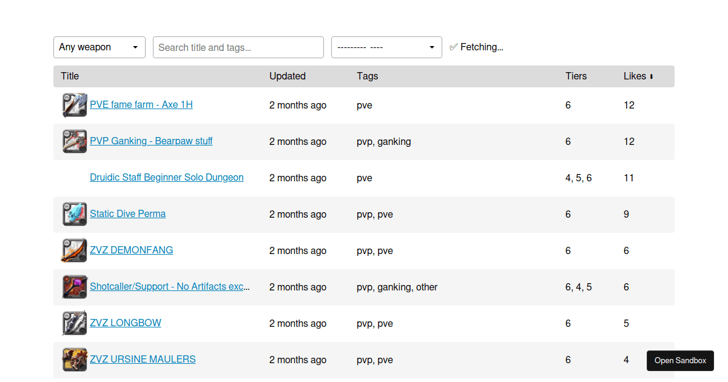Click the Title column header
Screen dimensions: 728x382
pyautogui.click(x=70, y=76)
